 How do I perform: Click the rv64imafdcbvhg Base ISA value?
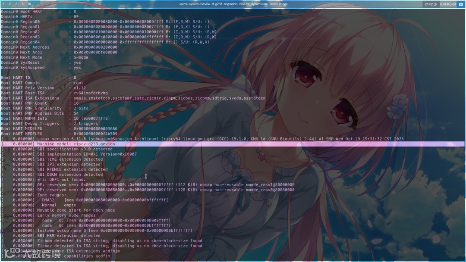(91, 93)
